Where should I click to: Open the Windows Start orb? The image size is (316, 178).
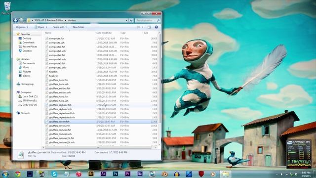pos(5,174)
